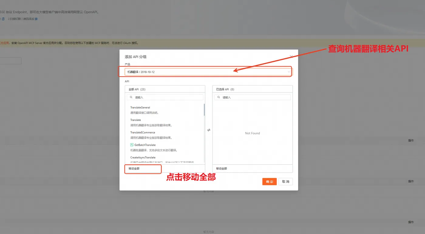The width and height of the screenshot is (425, 234).
Task: Click the magnifier icon in the 全部 API search
Action: [131, 97]
